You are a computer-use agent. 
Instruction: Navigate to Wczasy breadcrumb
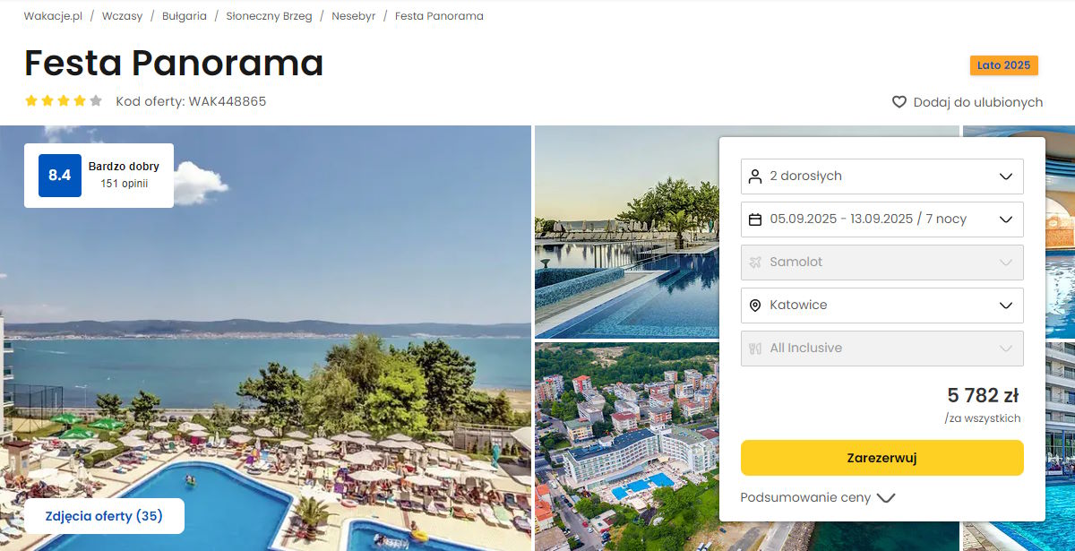coord(122,16)
